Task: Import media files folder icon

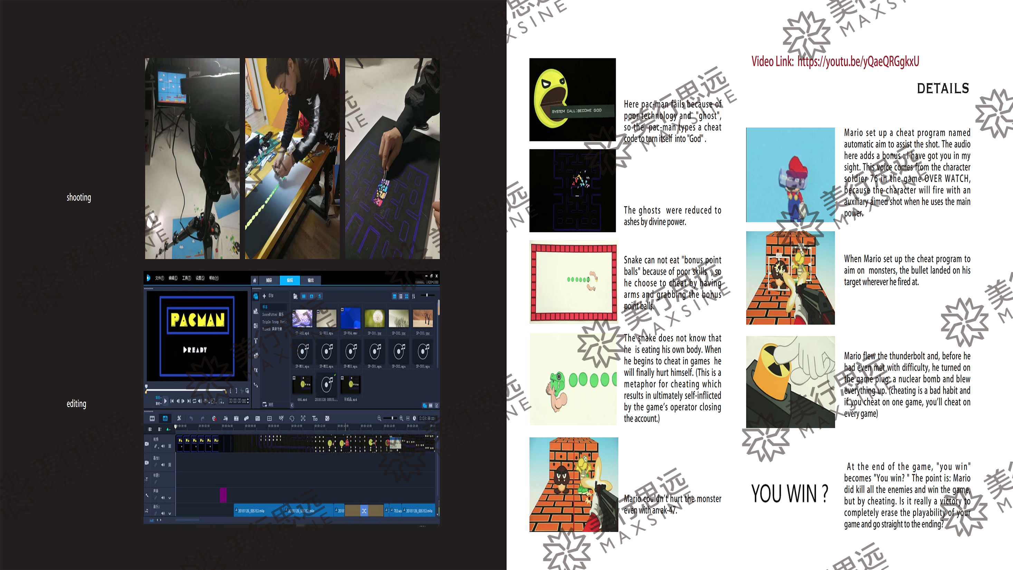Action: coord(295,297)
